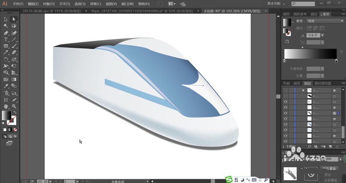Select the Hand tool
This screenshot has width=346, height=183.
[6, 107]
